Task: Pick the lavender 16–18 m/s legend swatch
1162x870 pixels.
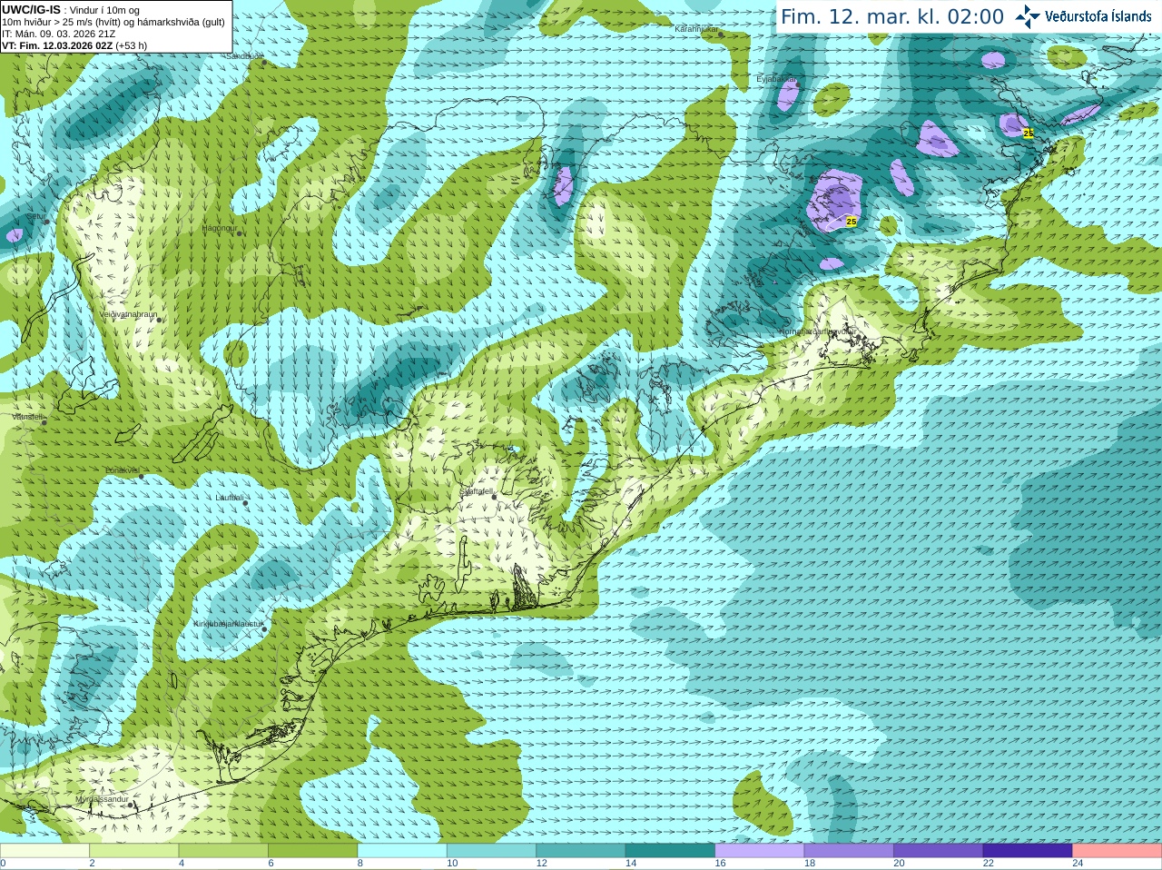Action: [x=760, y=851]
